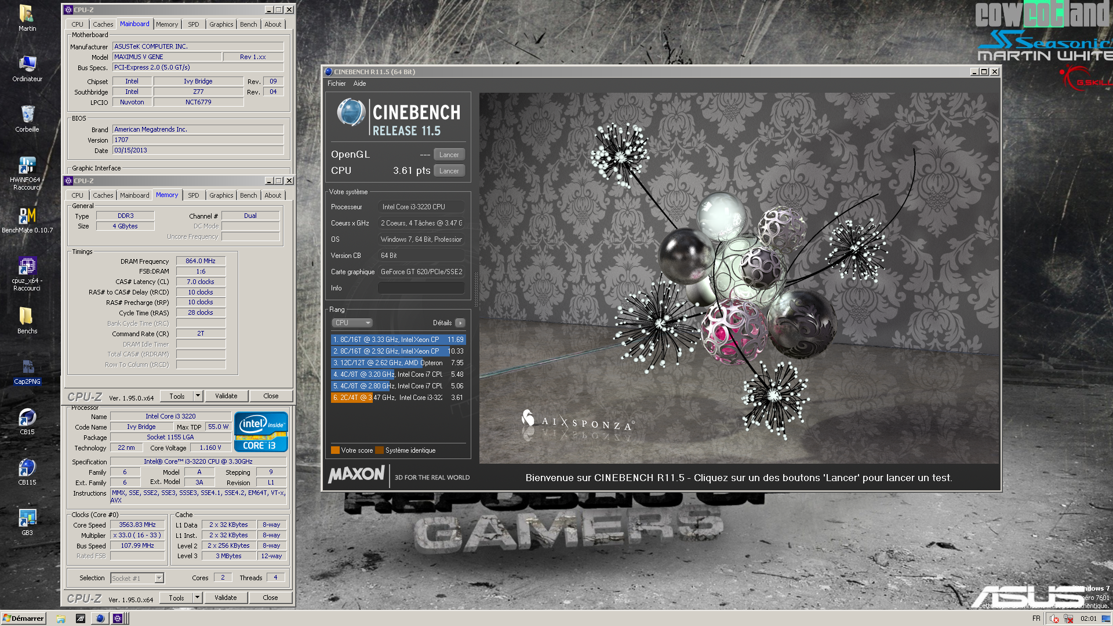Open the Graphics tab in Memory CPU-Z window

tap(221, 195)
